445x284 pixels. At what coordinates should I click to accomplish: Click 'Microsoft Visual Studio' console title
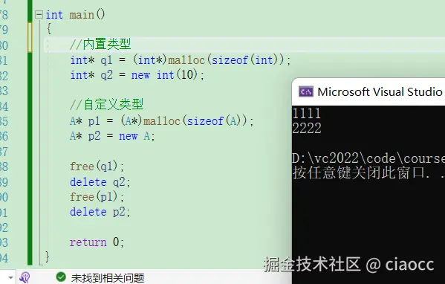pyautogui.click(x=380, y=91)
